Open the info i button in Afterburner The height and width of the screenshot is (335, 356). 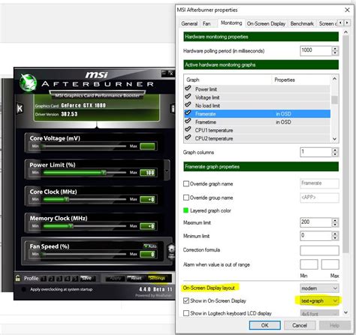pos(173,108)
